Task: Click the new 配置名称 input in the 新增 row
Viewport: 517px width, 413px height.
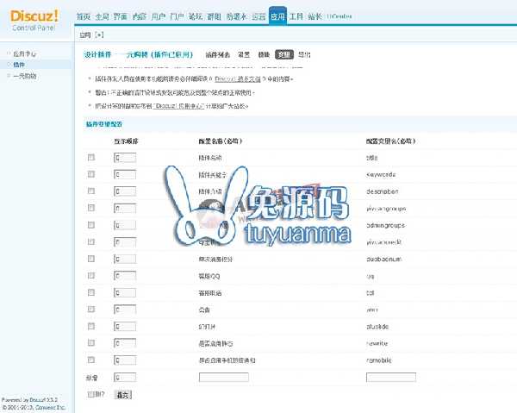Action: click(x=224, y=378)
